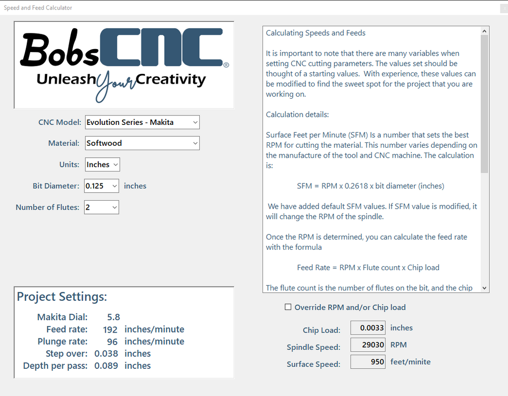
Task: Click the Units label
Action: click(x=69, y=165)
